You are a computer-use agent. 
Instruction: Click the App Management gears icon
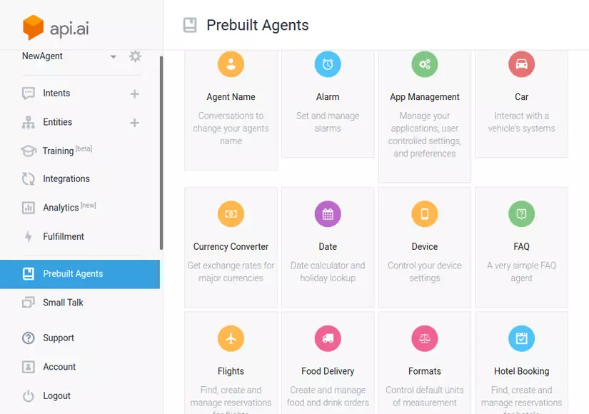pyautogui.click(x=425, y=64)
